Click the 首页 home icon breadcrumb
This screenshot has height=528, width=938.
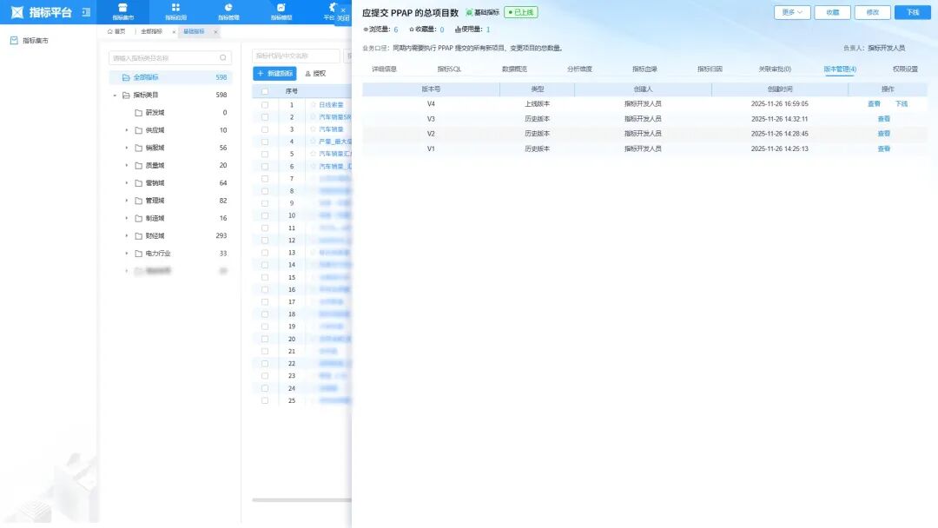coord(110,31)
